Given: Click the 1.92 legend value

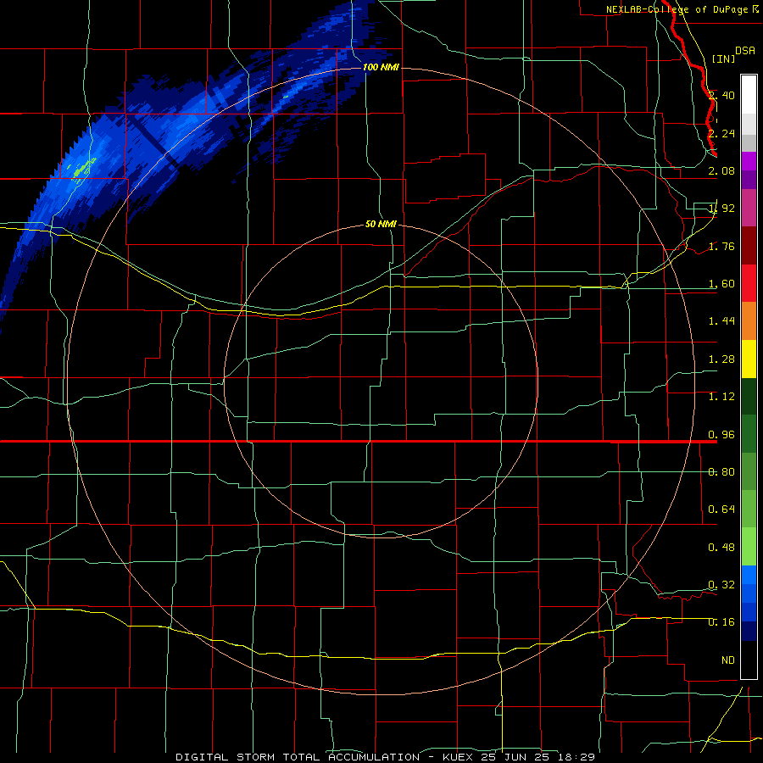Looking at the screenshot, I should click(721, 209).
